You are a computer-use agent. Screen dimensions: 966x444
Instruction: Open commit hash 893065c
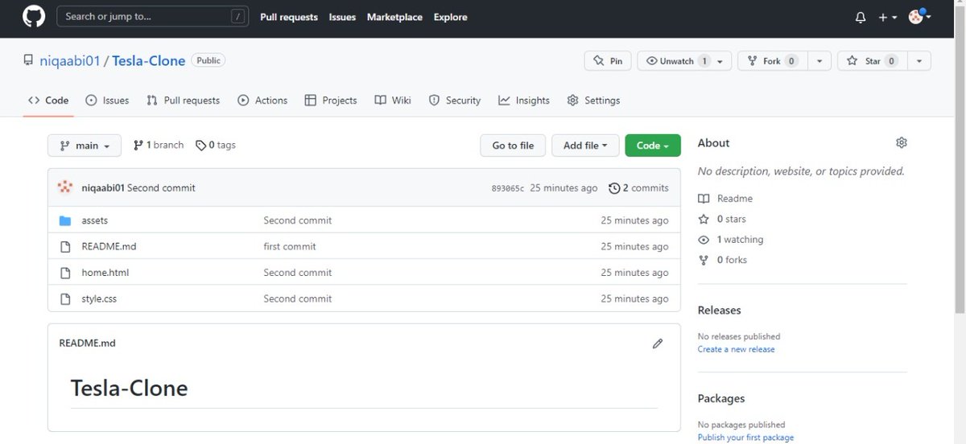click(x=508, y=188)
